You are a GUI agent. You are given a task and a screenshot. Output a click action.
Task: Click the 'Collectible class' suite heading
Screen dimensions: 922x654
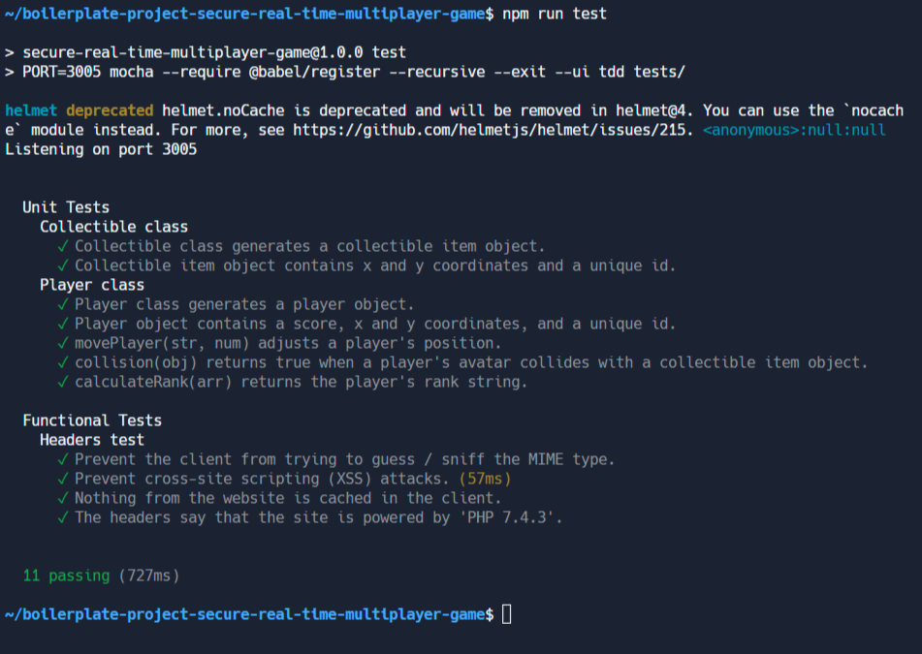coord(114,227)
